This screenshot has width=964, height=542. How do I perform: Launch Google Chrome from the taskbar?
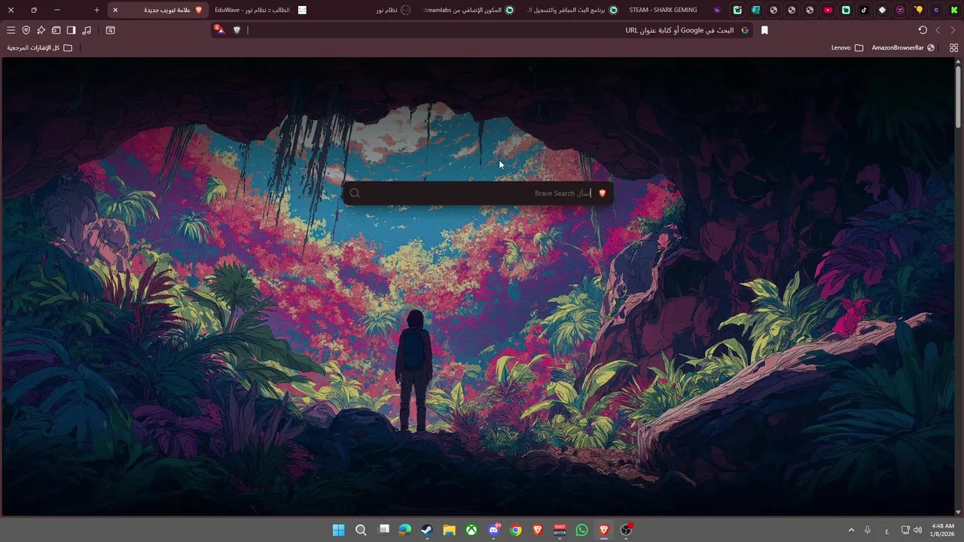[x=515, y=530]
